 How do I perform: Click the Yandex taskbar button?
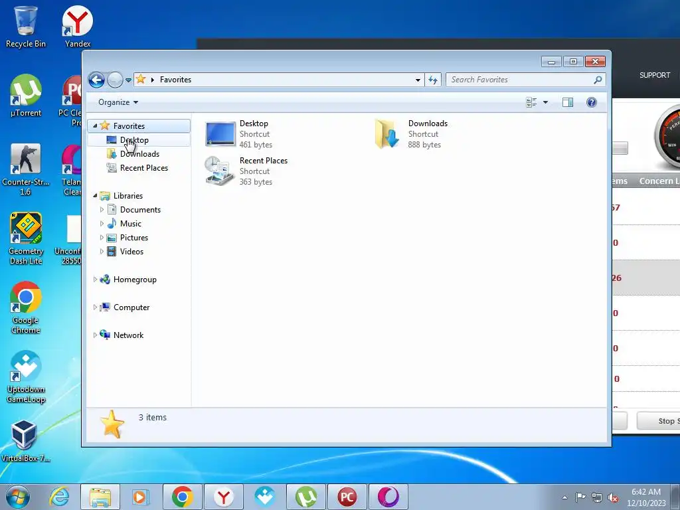click(x=223, y=497)
